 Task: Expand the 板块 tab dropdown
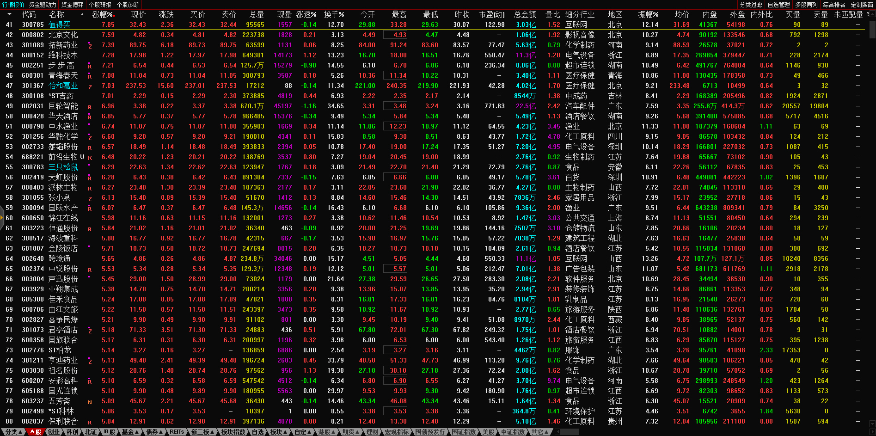point(278,432)
